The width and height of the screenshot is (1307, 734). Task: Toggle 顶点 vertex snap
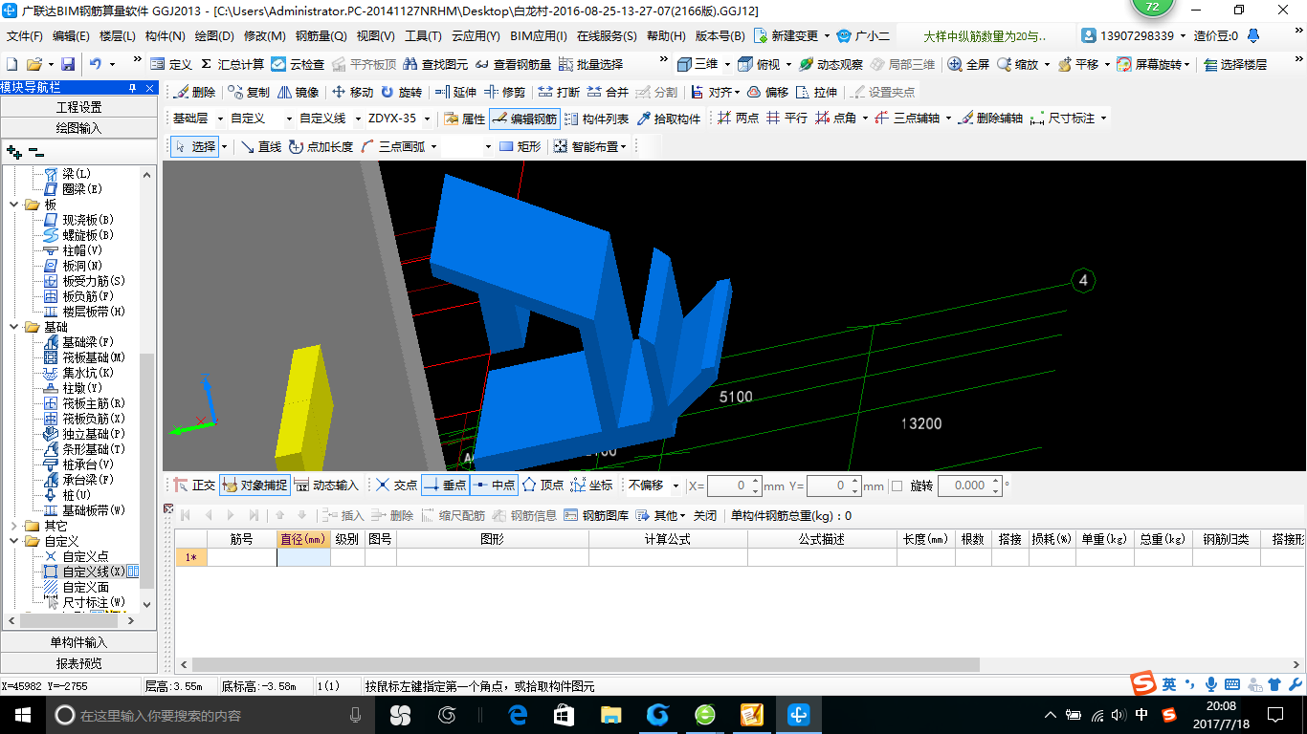coord(543,486)
